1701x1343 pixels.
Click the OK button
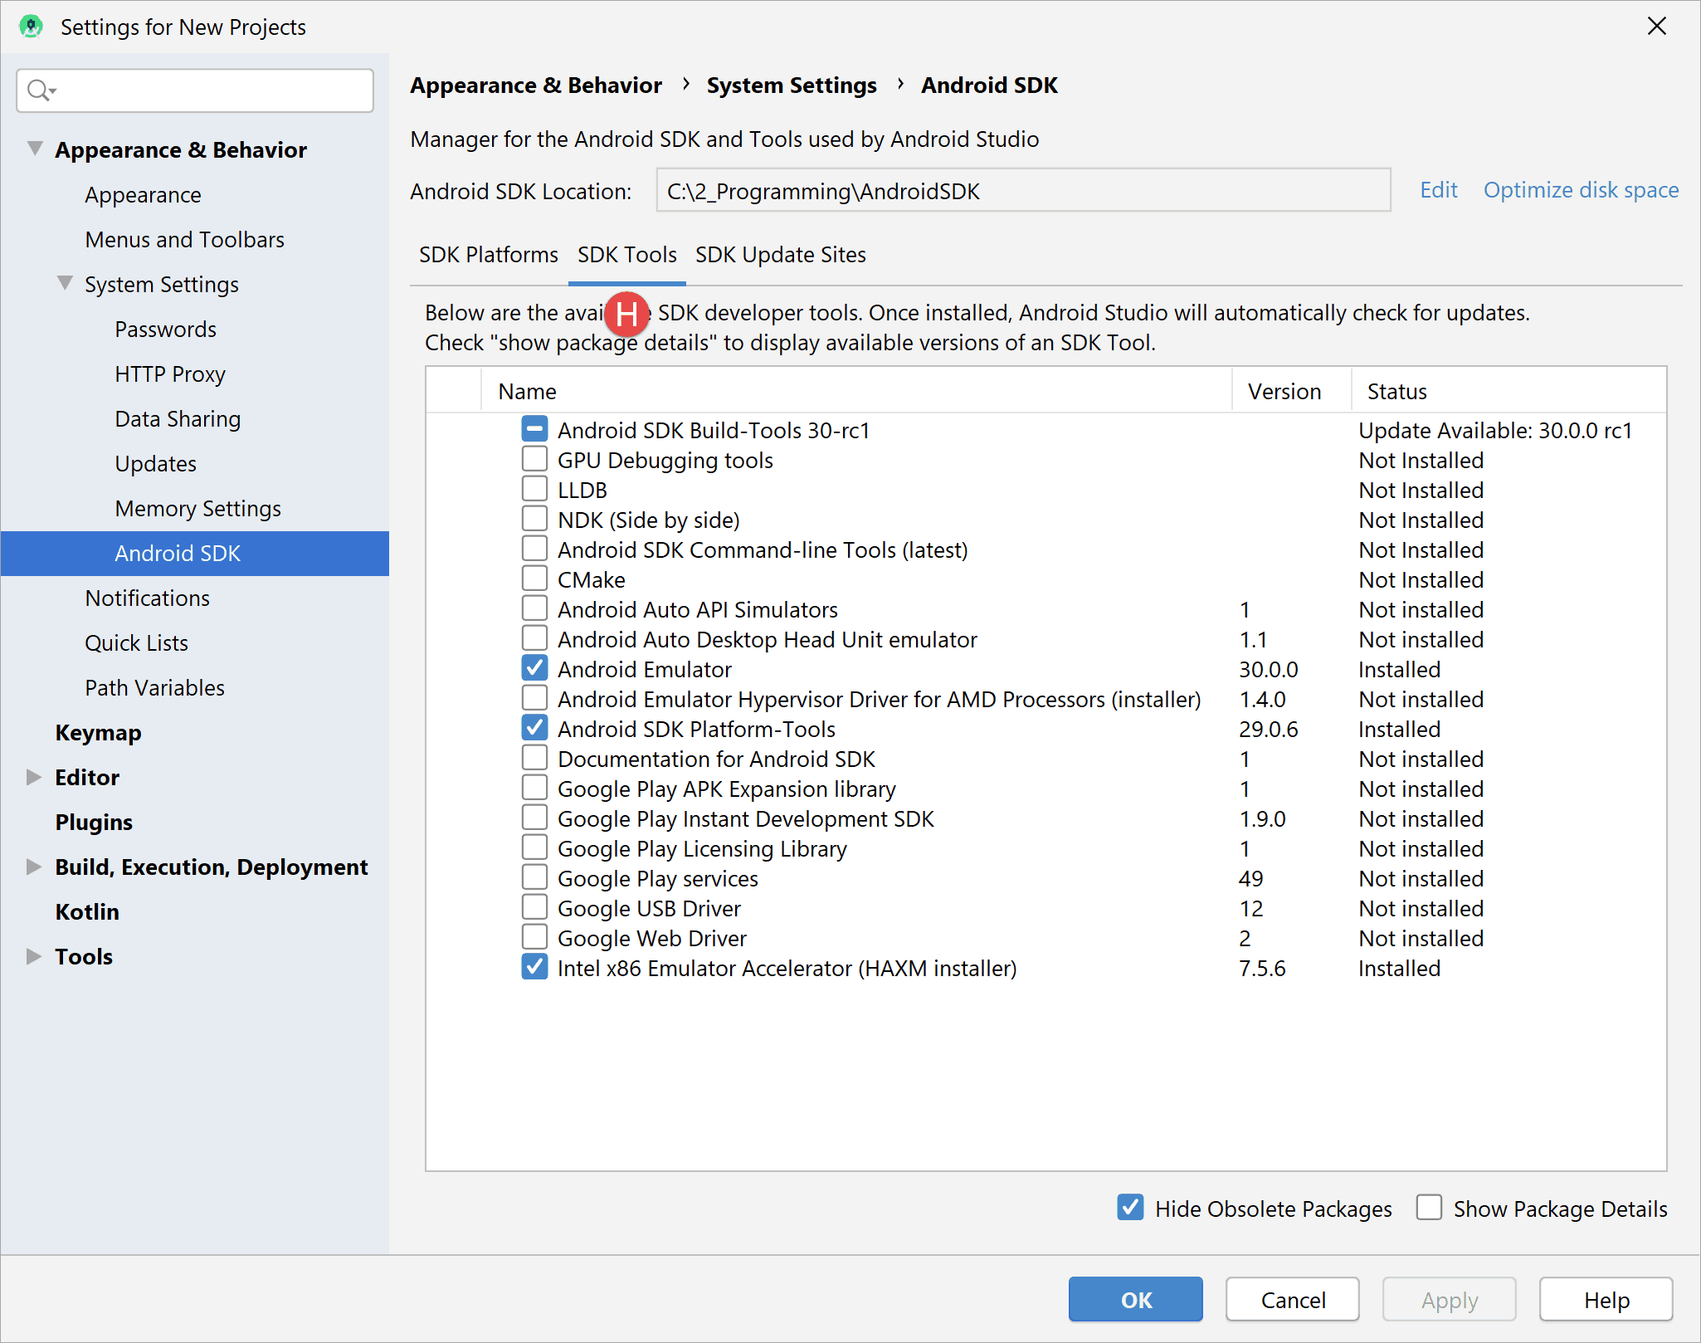[x=1135, y=1299]
